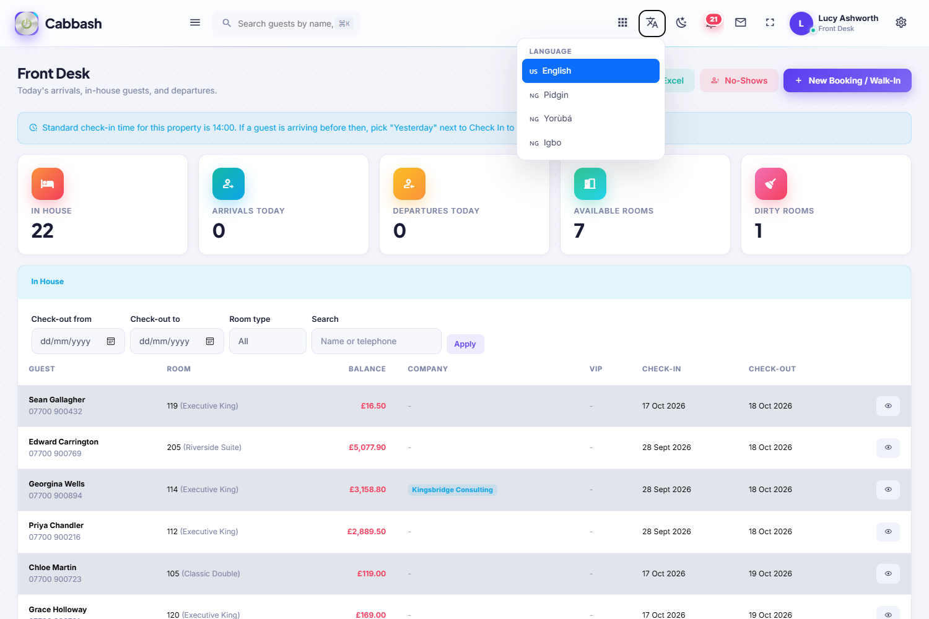Select Igbo language option
929x619 pixels.
pos(591,142)
